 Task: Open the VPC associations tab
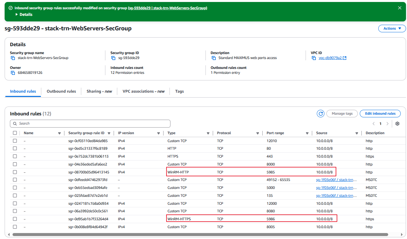point(143,91)
